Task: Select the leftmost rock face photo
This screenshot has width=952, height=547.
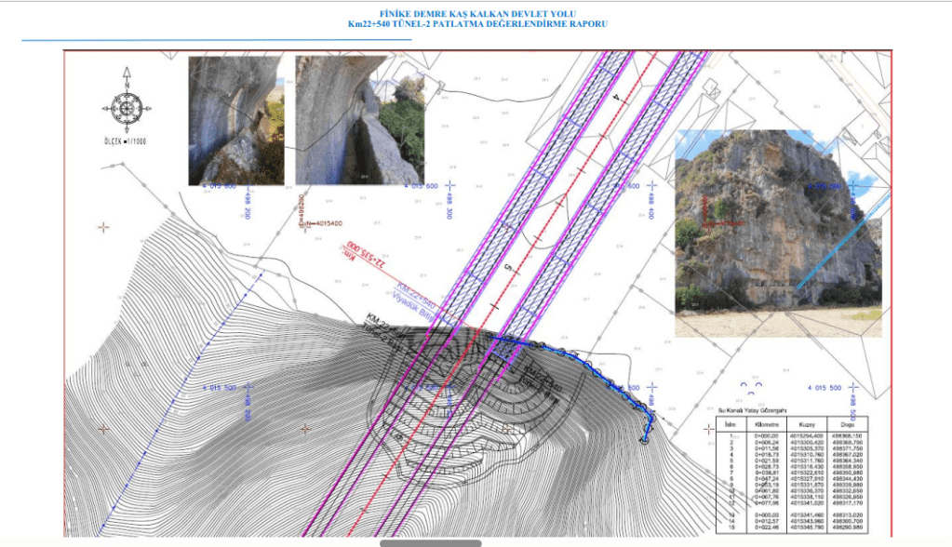Action: pyautogui.click(x=235, y=119)
